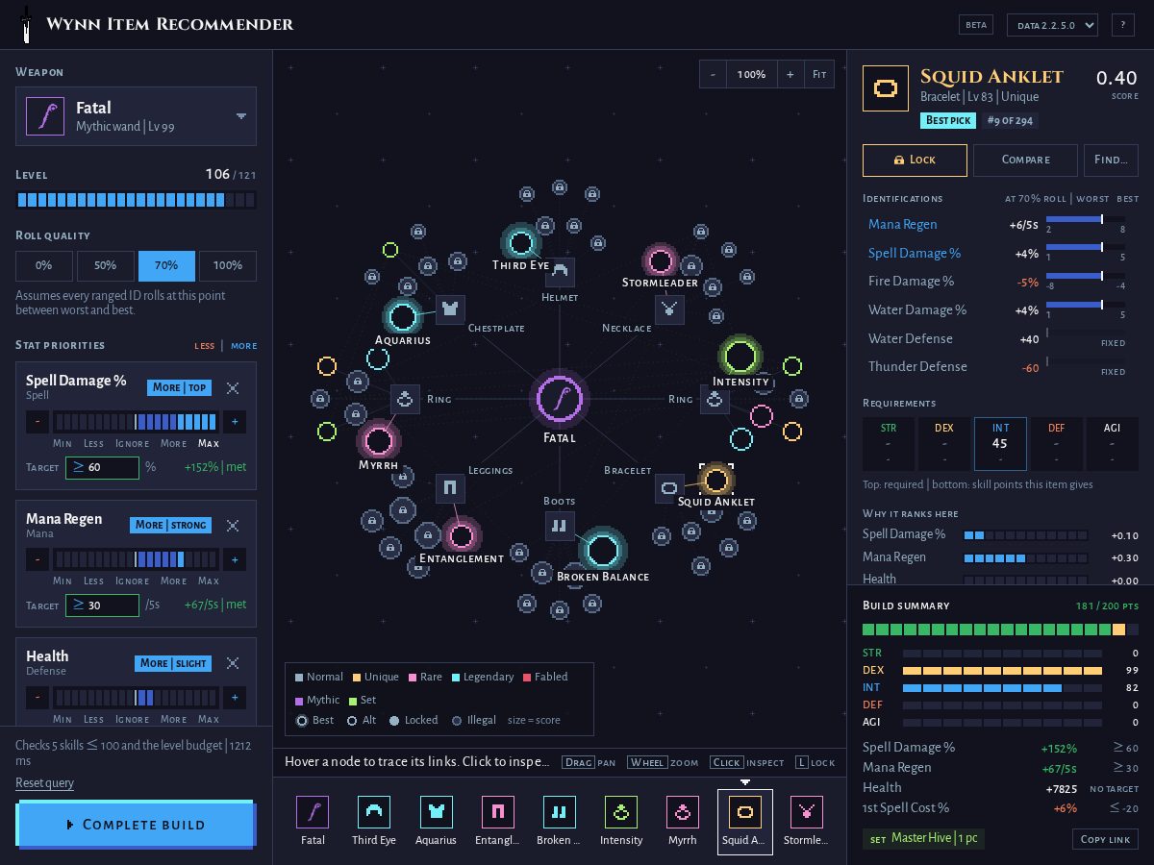This screenshot has height=865, width=1154.
Task: Decrease Health priority with minus
Action: coord(38,697)
